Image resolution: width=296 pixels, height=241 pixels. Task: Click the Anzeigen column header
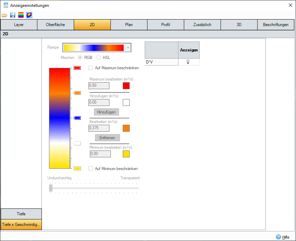[x=189, y=50]
